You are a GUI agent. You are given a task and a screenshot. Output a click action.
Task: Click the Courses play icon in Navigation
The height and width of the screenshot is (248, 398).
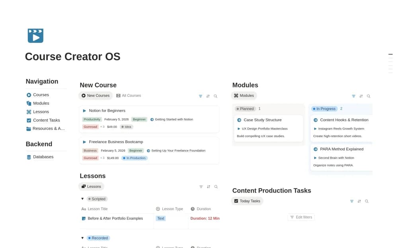coord(29,95)
